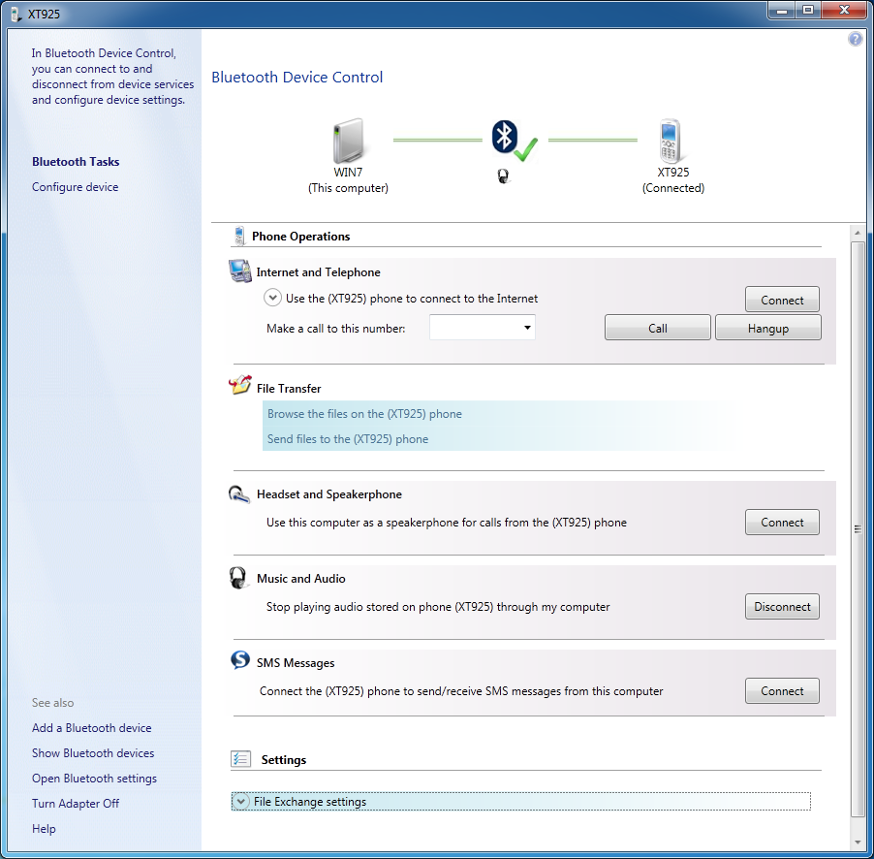This screenshot has width=874, height=859.
Task: Click the SMS Messages icon
Action: pyautogui.click(x=240, y=660)
